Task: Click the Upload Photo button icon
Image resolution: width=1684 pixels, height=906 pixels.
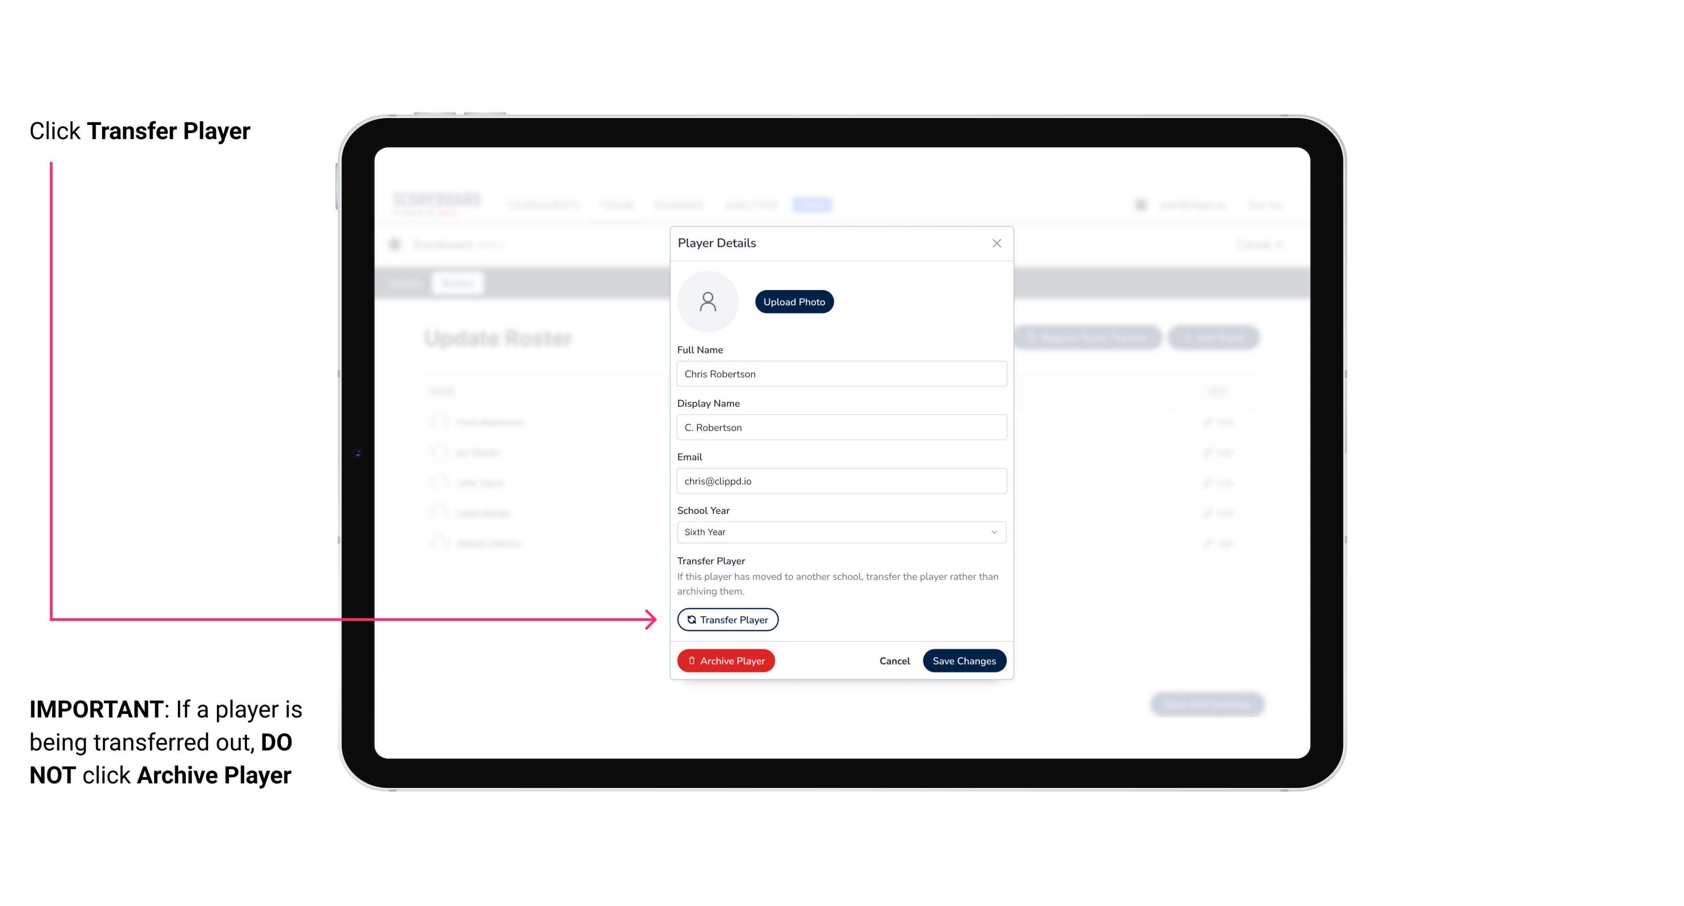Action: pyautogui.click(x=794, y=301)
